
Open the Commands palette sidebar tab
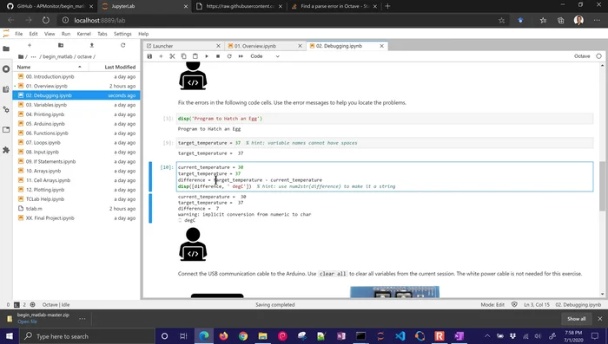(x=6, y=89)
